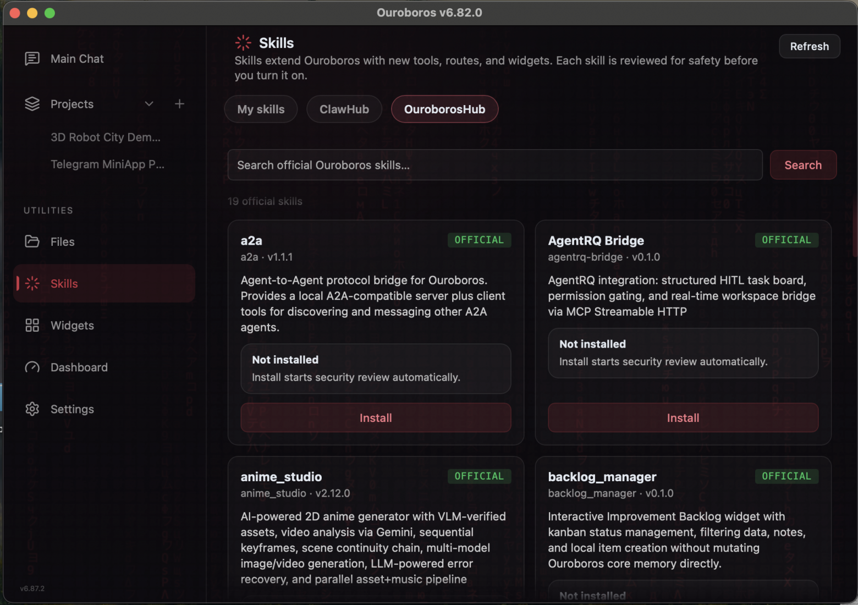Screen dimensions: 858x605
Task: Open the Telegram MiniApp project
Action: [x=107, y=164]
